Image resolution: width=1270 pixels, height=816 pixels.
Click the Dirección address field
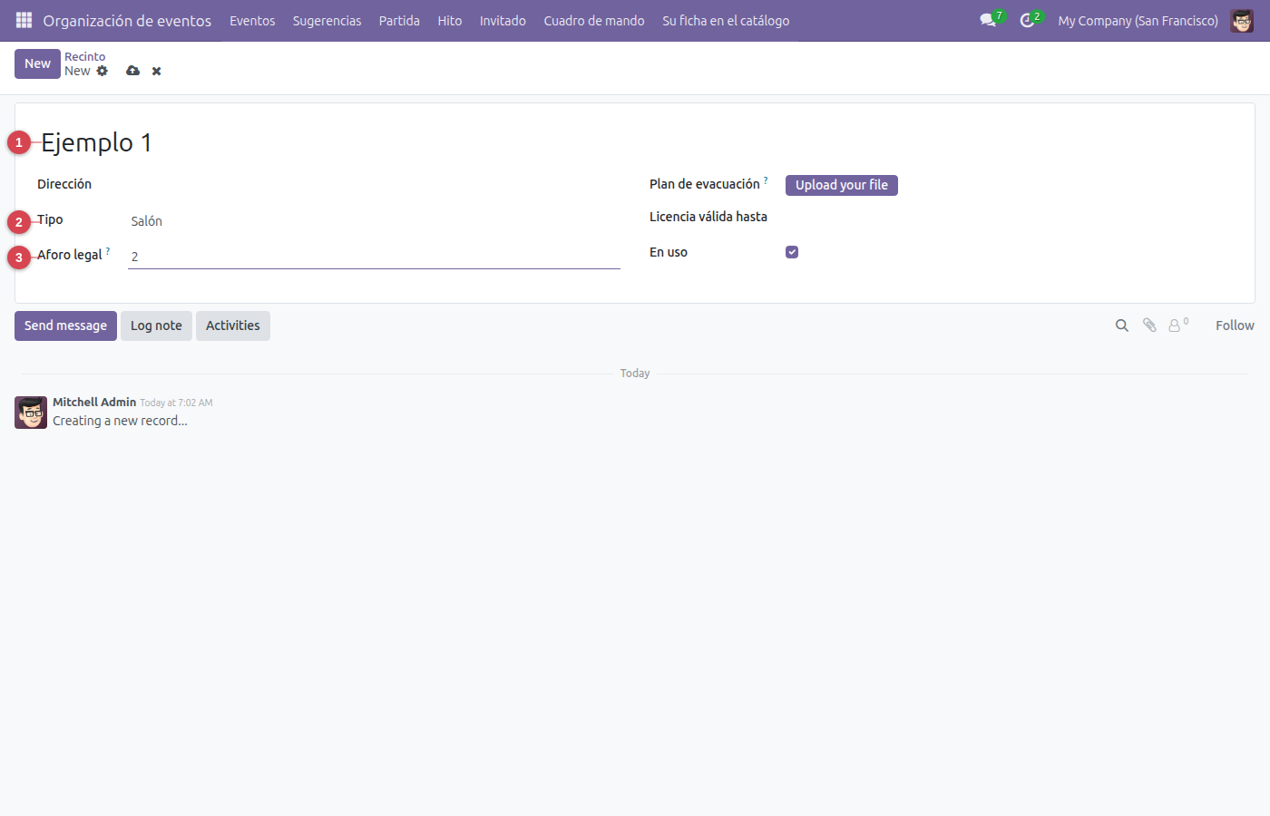(374, 184)
